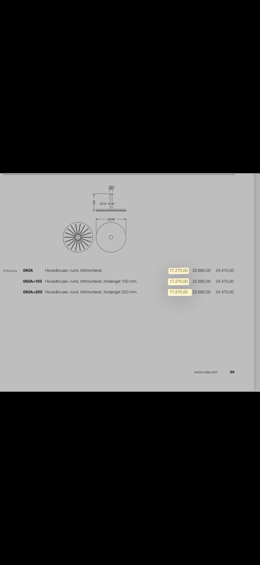
Task: Click the Ø286 diameter label
Action: 111,219
